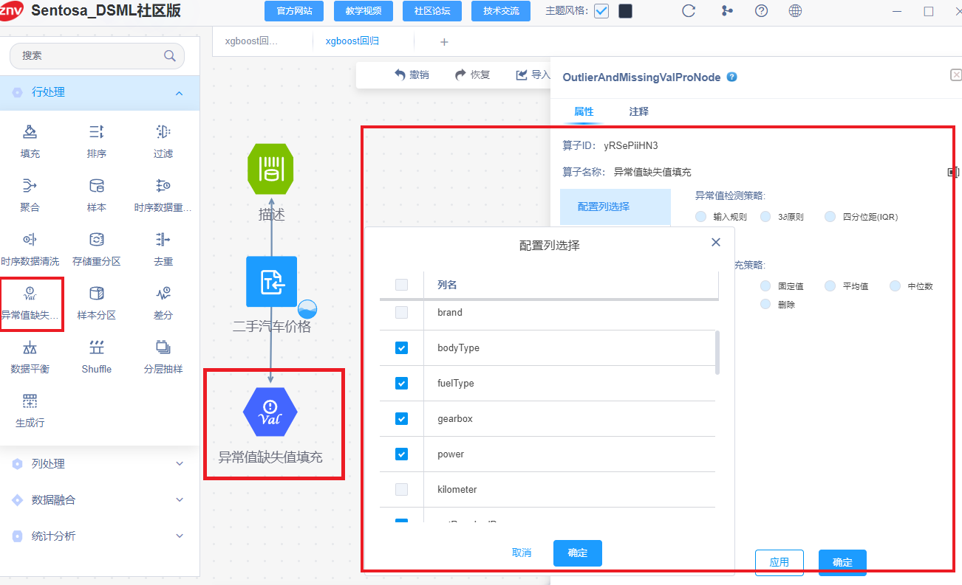Image resolution: width=962 pixels, height=585 pixels.
Task: Select the 配置列选择 side menu item
Action: click(615, 207)
